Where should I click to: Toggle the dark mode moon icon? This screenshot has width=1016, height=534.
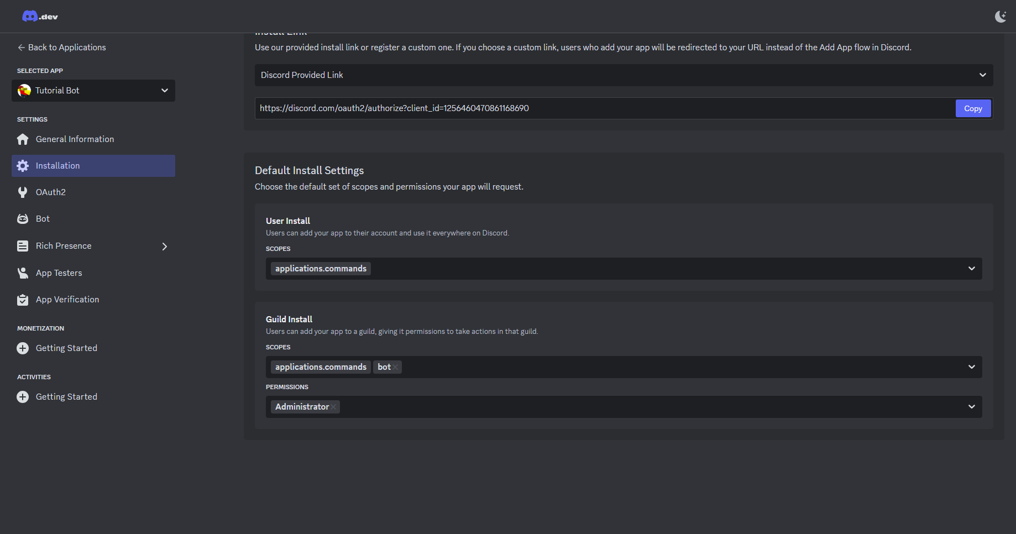(x=1000, y=17)
